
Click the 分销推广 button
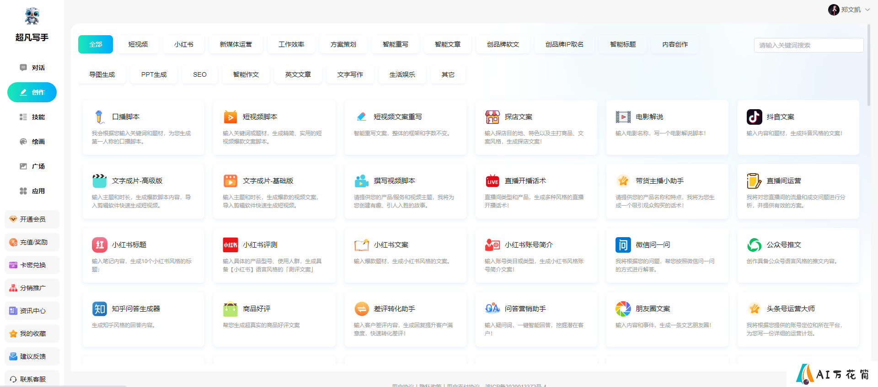click(x=32, y=288)
